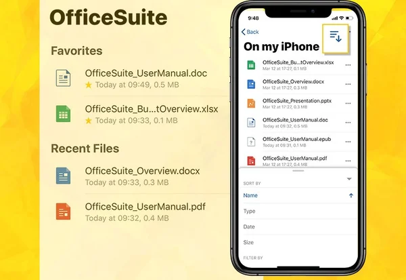Tap the sort icon beside On my iPhone
Screen dimensions: 406x280
[336, 37]
